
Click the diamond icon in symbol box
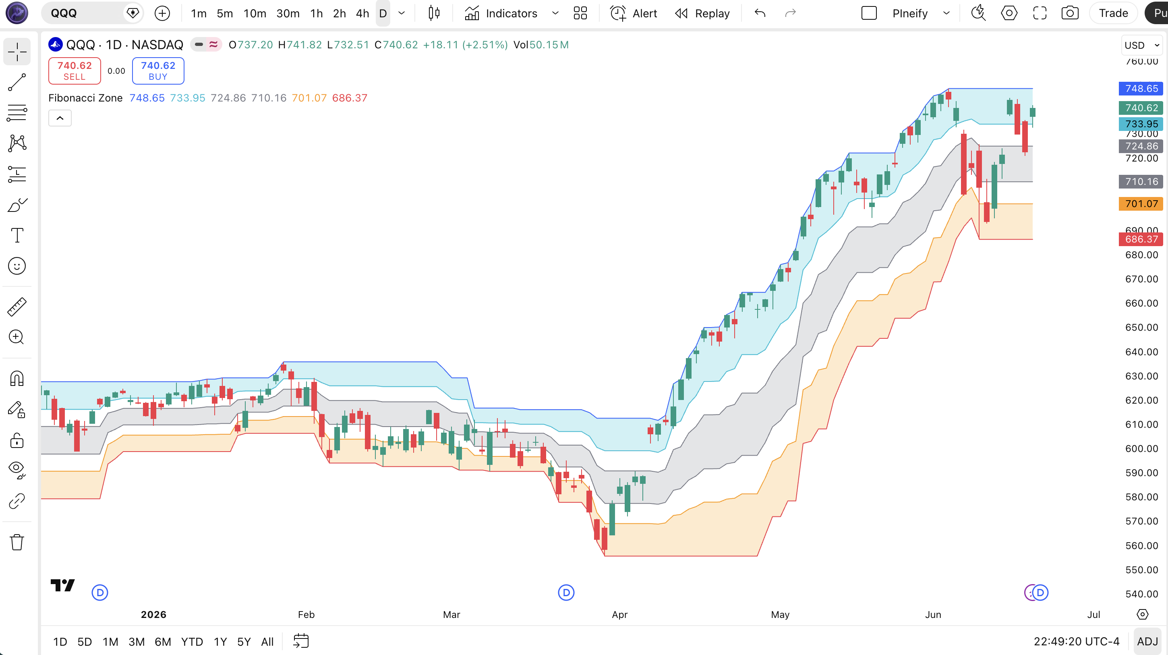[x=133, y=13]
